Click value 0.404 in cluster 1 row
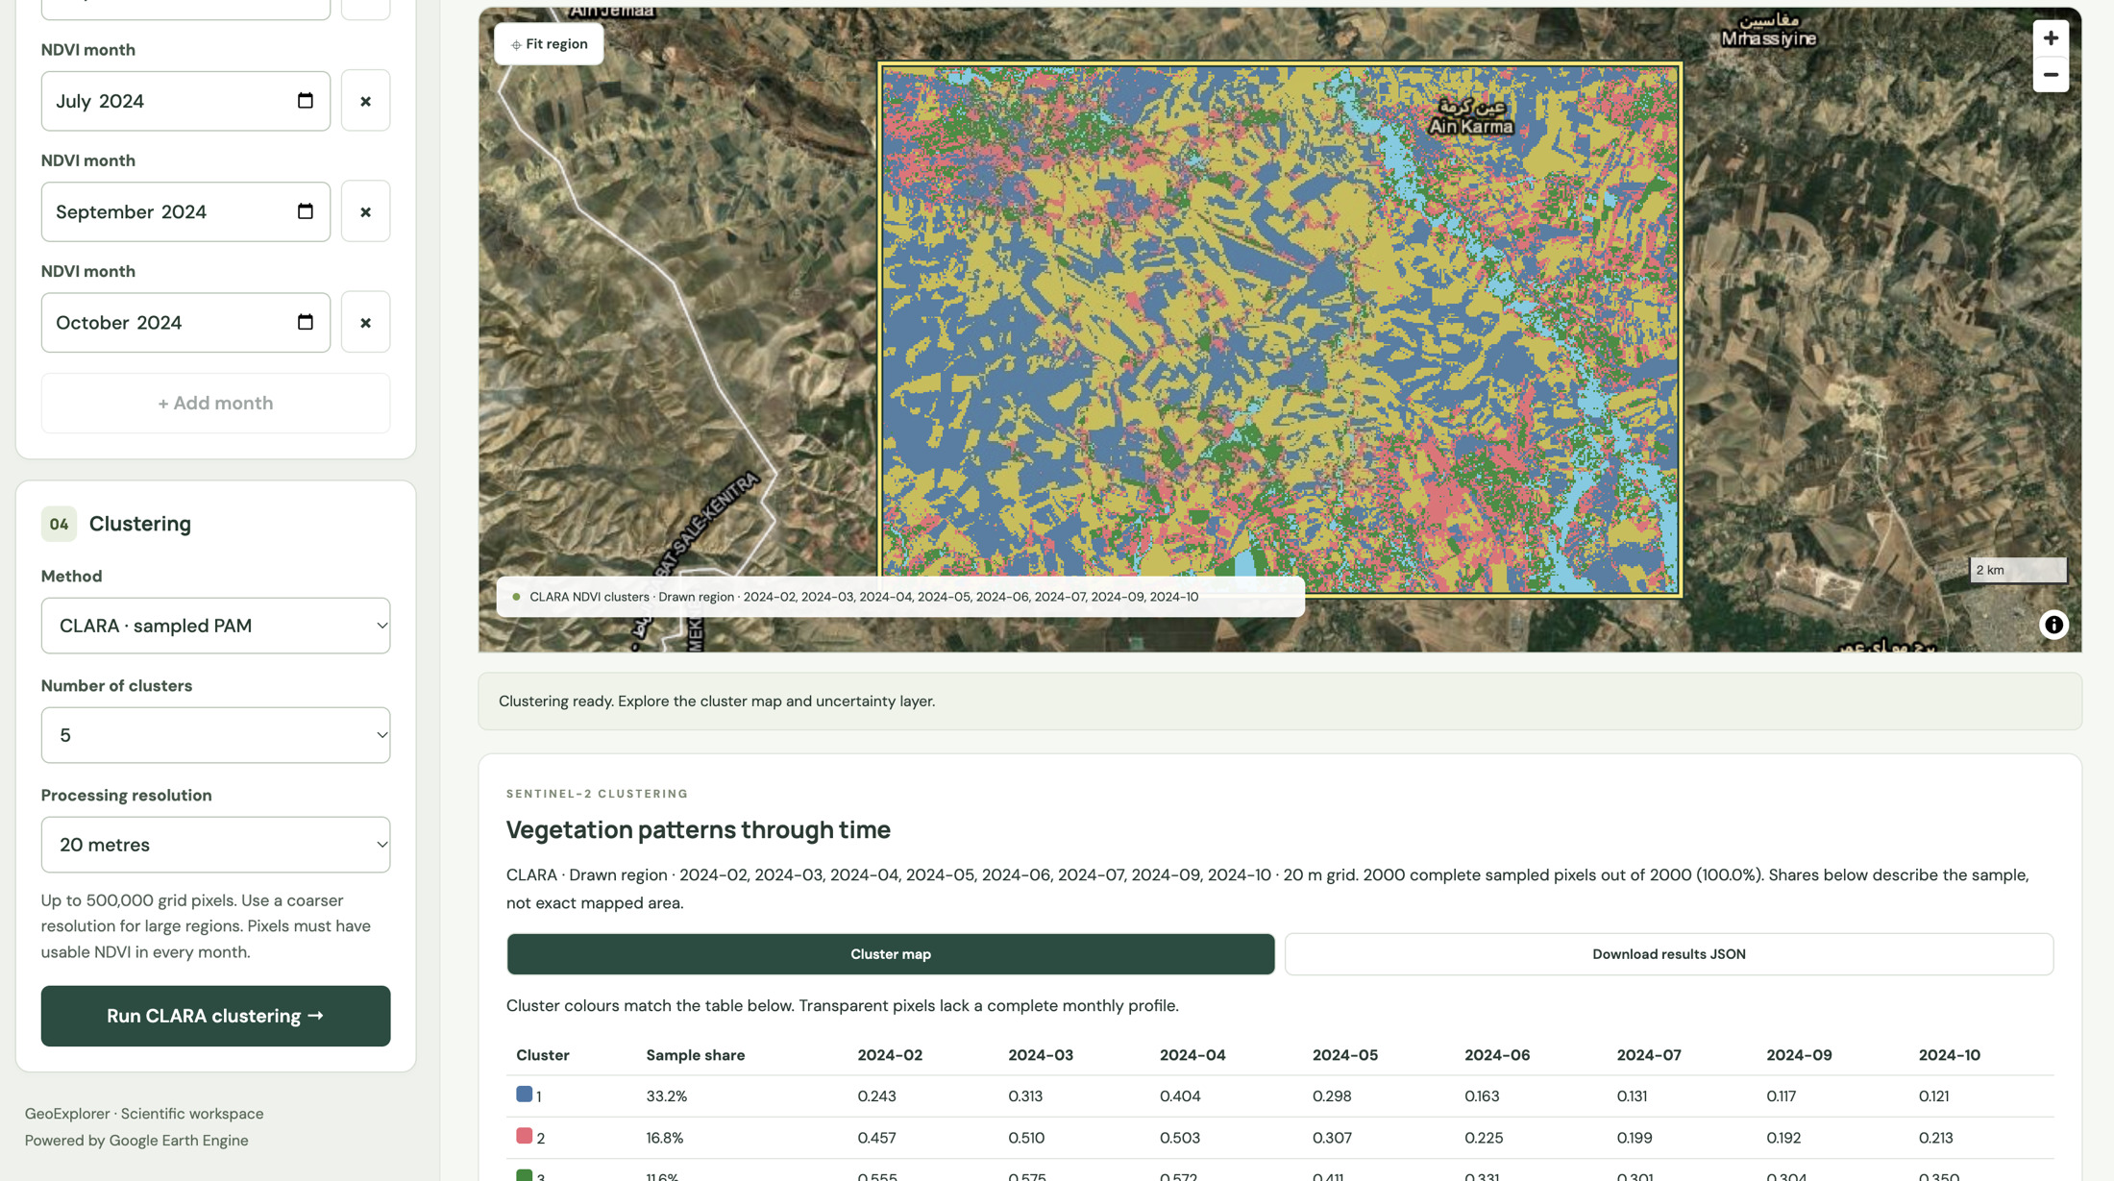The width and height of the screenshot is (2114, 1181). point(1180,1096)
